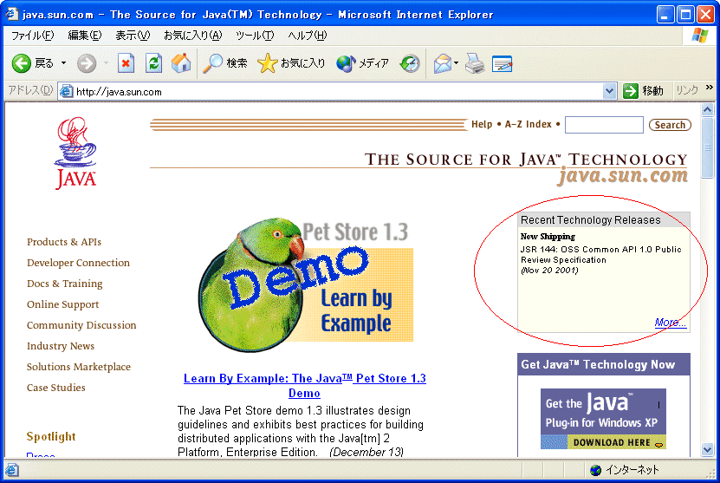Click the vertical scrollbar thumb
720x483 pixels.
pyautogui.click(x=707, y=147)
